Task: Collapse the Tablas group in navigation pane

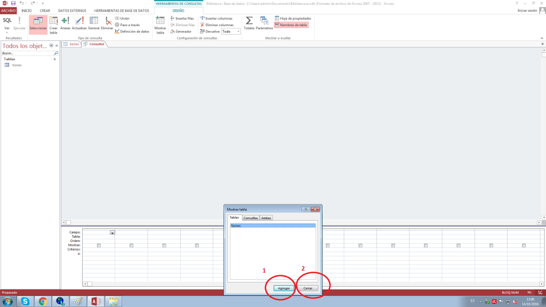Action: [54, 59]
